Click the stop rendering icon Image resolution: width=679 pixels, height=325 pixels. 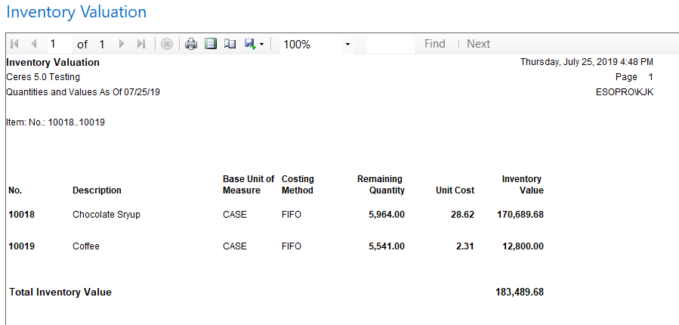[167, 44]
